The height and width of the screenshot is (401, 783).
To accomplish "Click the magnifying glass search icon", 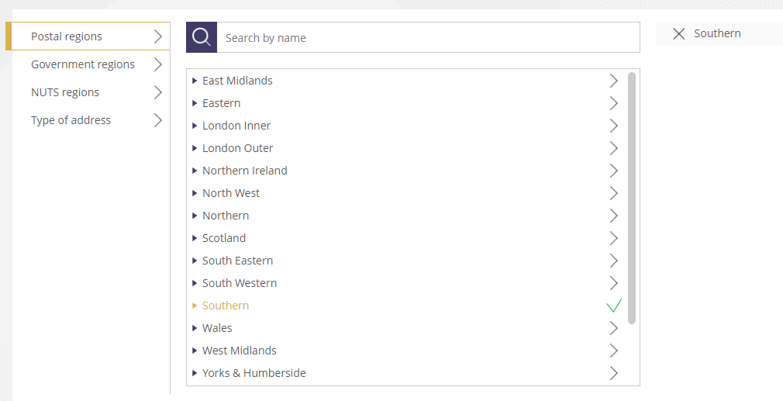I will 202,37.
